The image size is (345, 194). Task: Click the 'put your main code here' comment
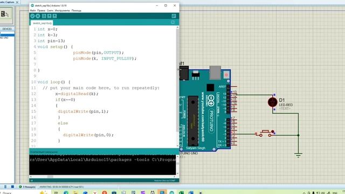tap(101, 88)
